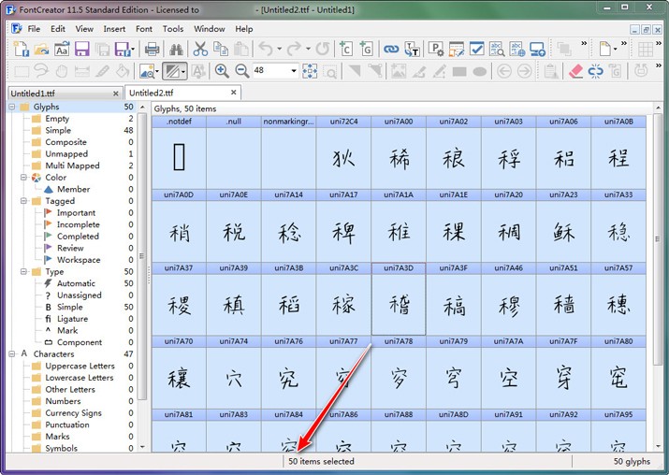Click the blue chain link icon
The width and height of the screenshot is (669, 475).
pos(391,49)
